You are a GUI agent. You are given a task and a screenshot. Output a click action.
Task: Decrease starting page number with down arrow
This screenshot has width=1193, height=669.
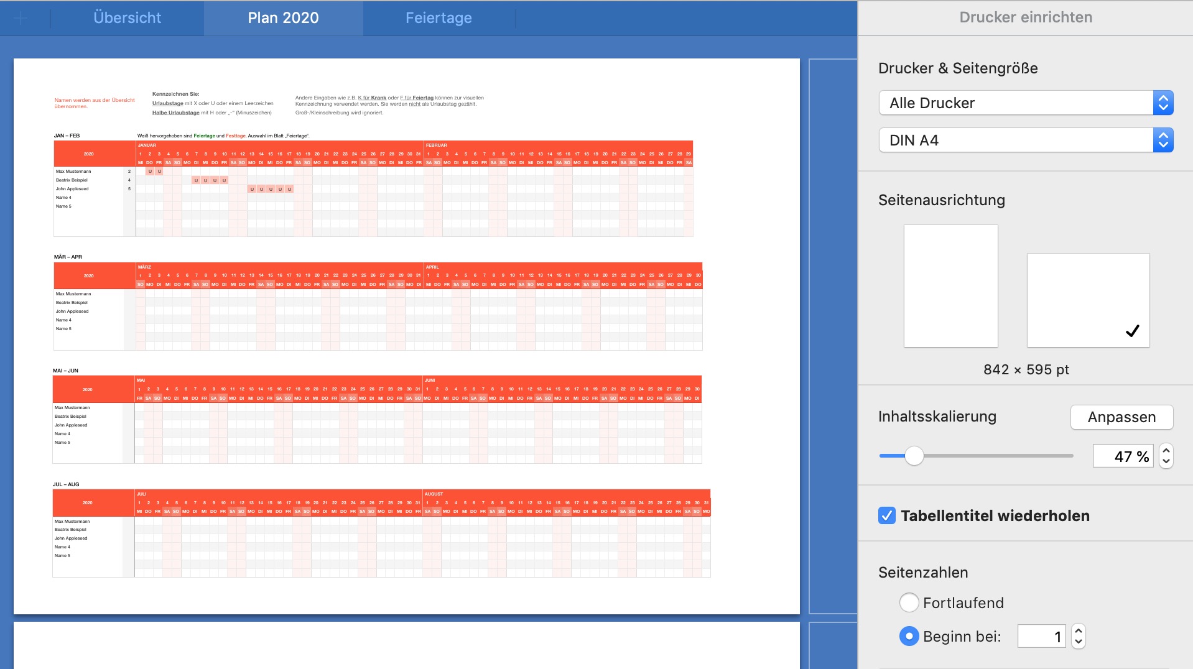[x=1079, y=642]
